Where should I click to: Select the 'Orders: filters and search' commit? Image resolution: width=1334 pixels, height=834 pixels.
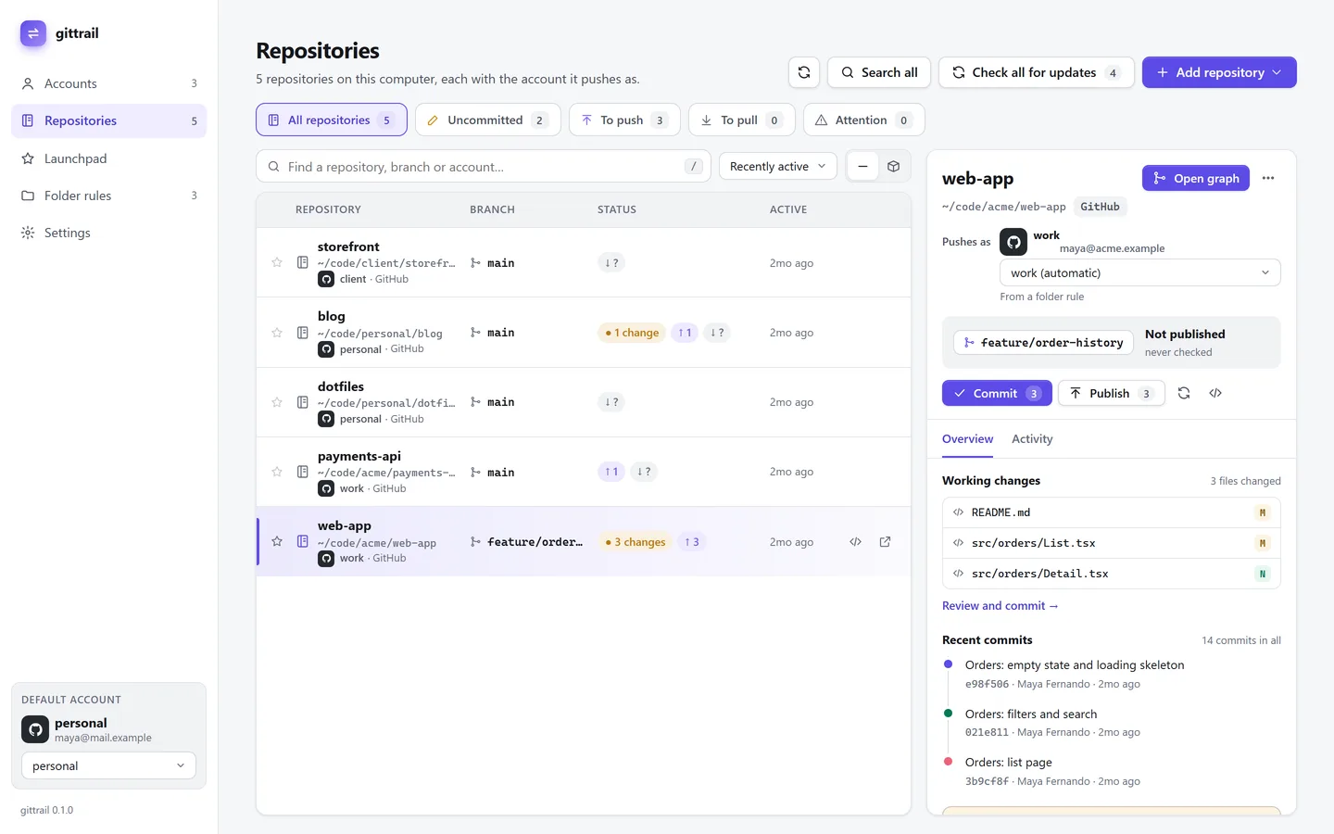point(1031,714)
